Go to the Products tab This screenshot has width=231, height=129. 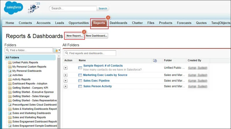165,23
